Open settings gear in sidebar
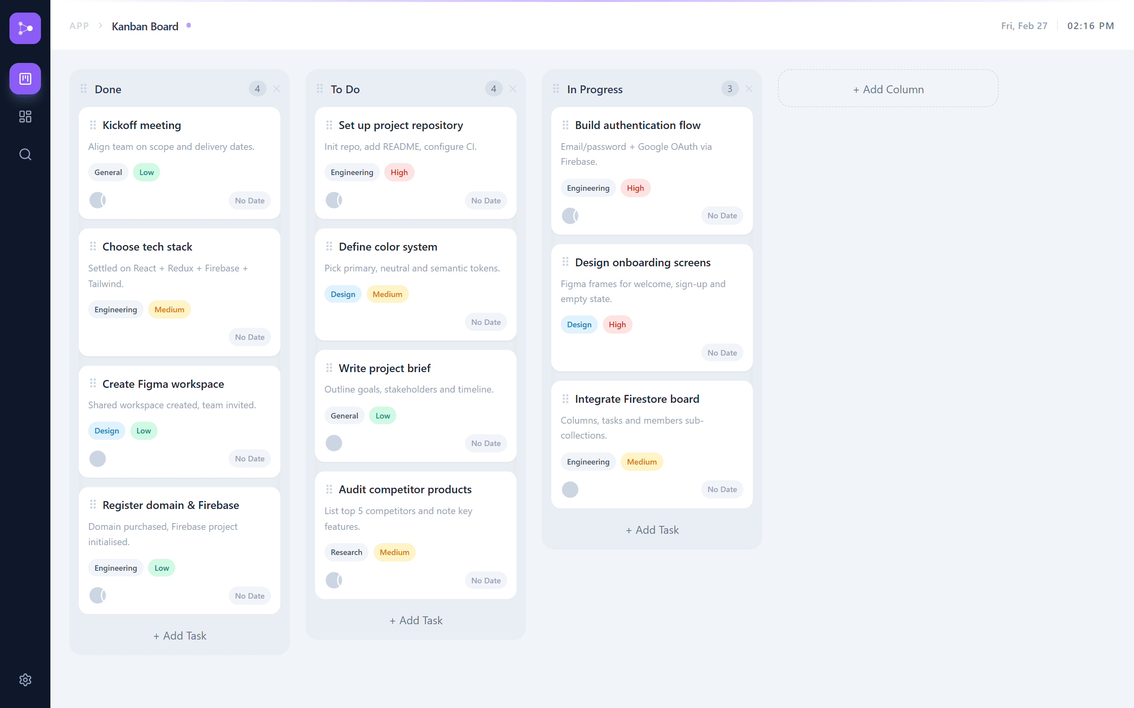This screenshot has height=708, width=1134. click(x=25, y=679)
